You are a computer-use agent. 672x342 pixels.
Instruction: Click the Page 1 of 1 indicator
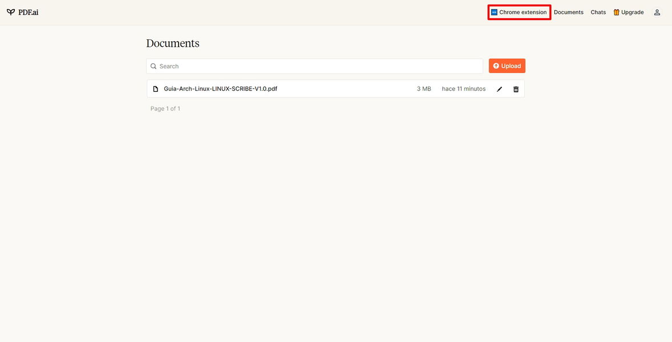(165, 109)
